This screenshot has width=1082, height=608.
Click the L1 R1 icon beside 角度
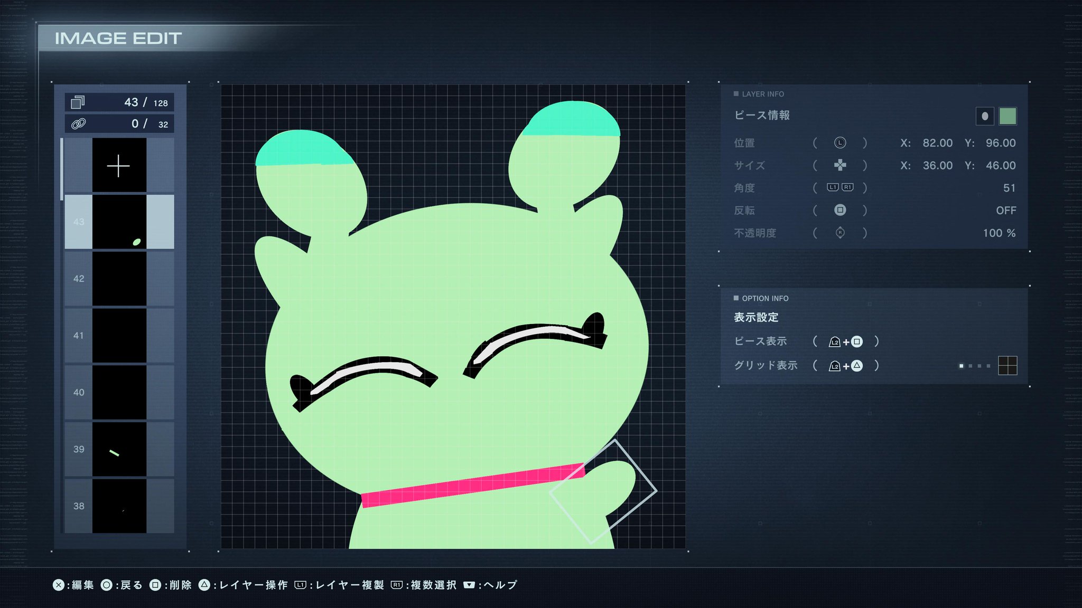tap(840, 187)
